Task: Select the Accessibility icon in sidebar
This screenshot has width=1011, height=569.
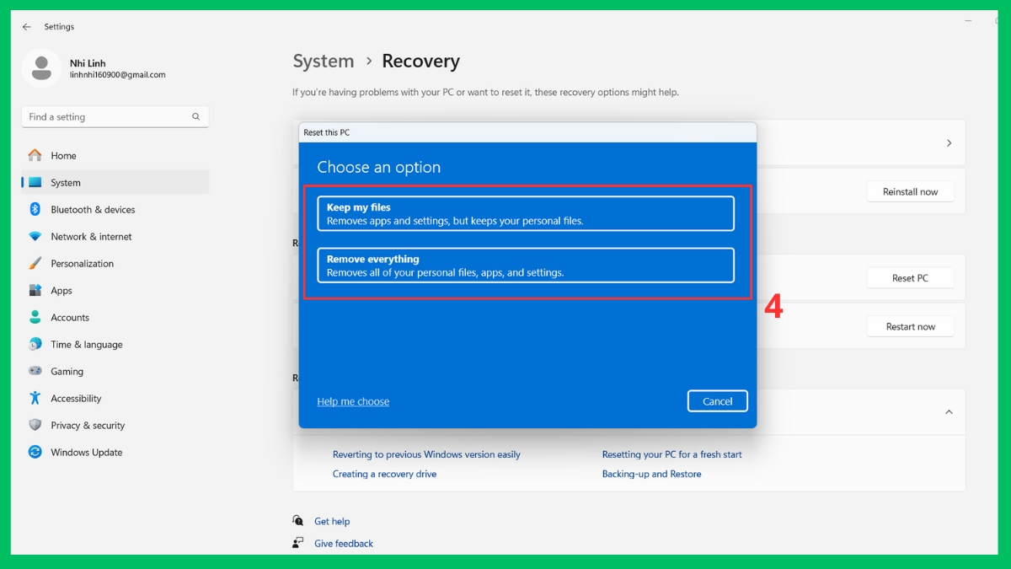Action: click(34, 398)
